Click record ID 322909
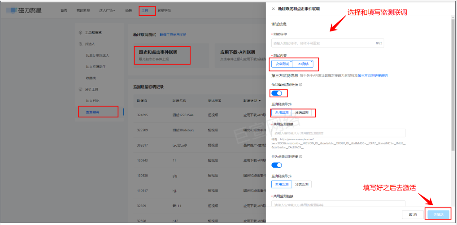Screen dimensions: 457x225 coord(143,130)
